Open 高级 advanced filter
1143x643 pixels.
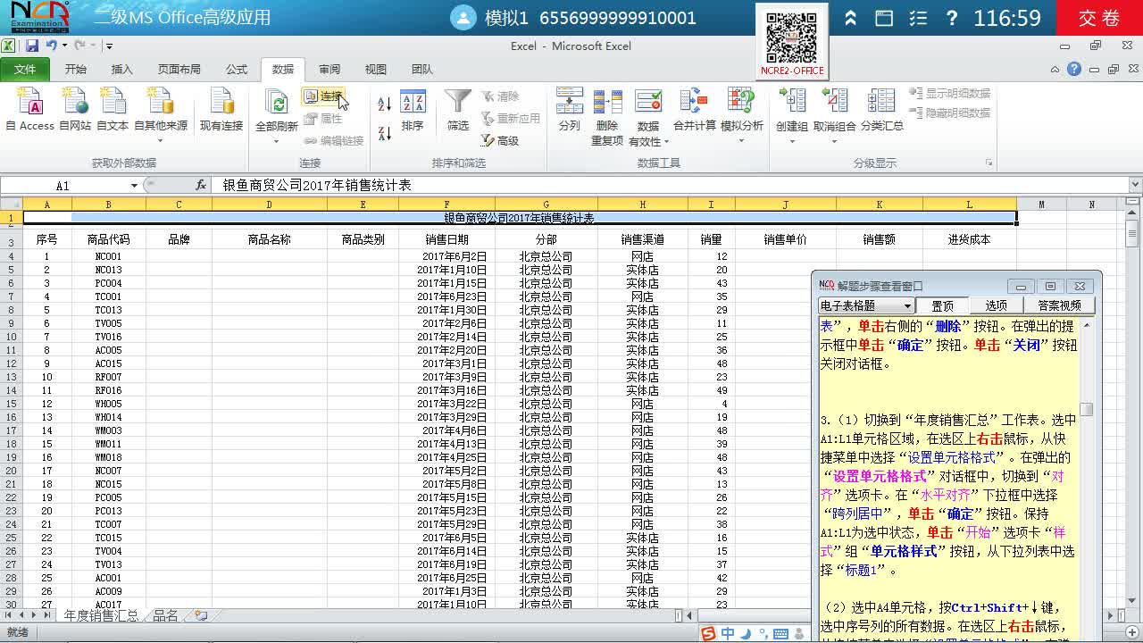[x=500, y=140]
